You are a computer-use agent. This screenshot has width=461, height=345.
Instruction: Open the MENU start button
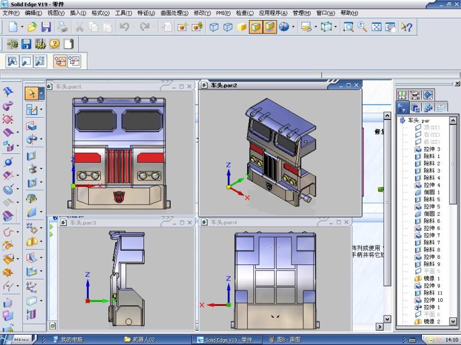click(18, 339)
